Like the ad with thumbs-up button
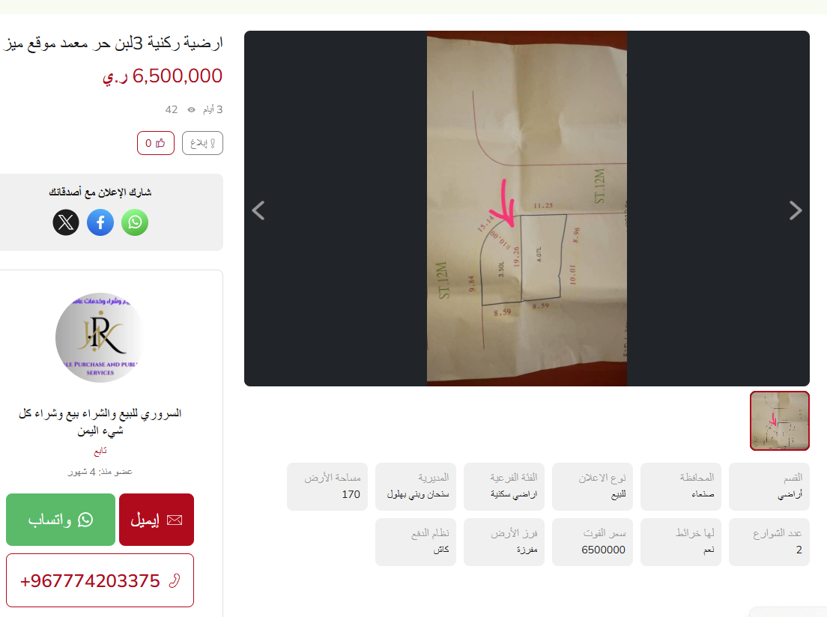This screenshot has height=617, width=827. point(156,143)
